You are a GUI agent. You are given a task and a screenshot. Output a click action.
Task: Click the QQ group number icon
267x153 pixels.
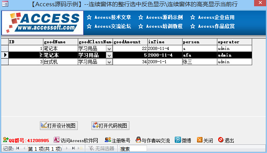click(x=5, y=140)
